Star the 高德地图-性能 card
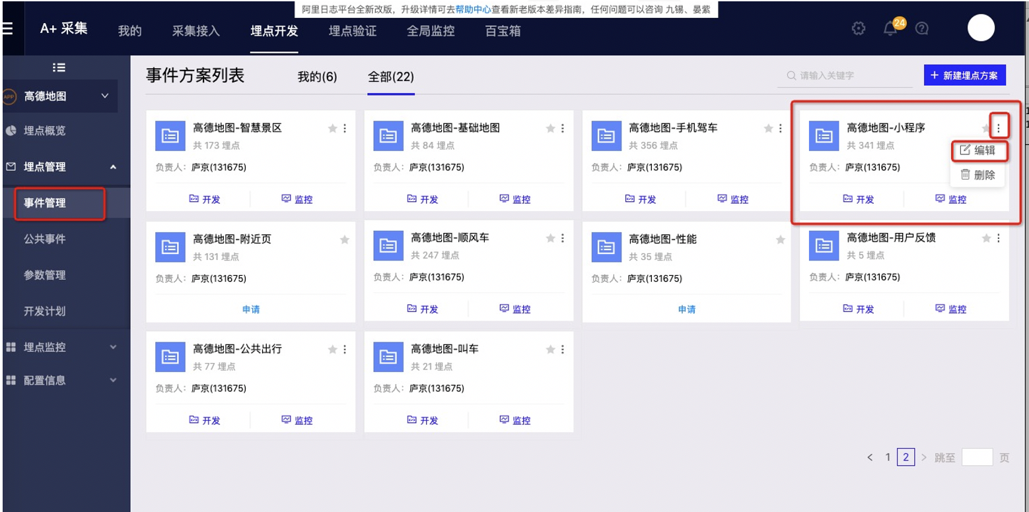This screenshot has width=1029, height=512. click(781, 240)
